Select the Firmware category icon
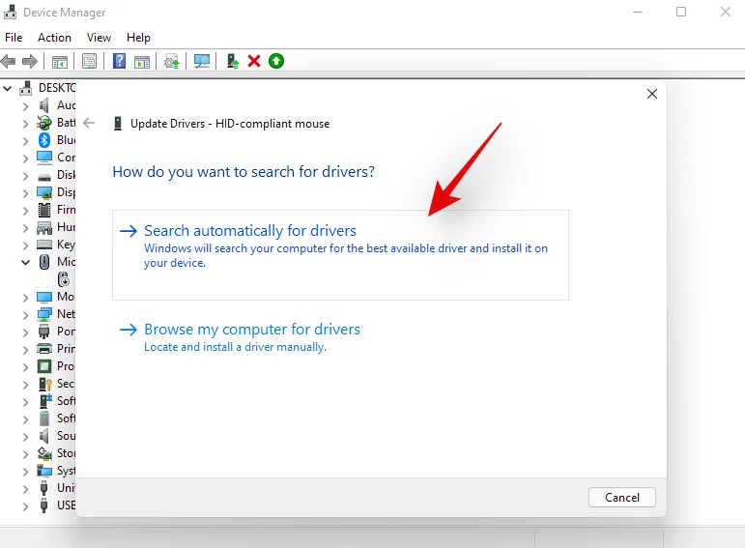Screen dimensions: 745x548 (x=44, y=210)
